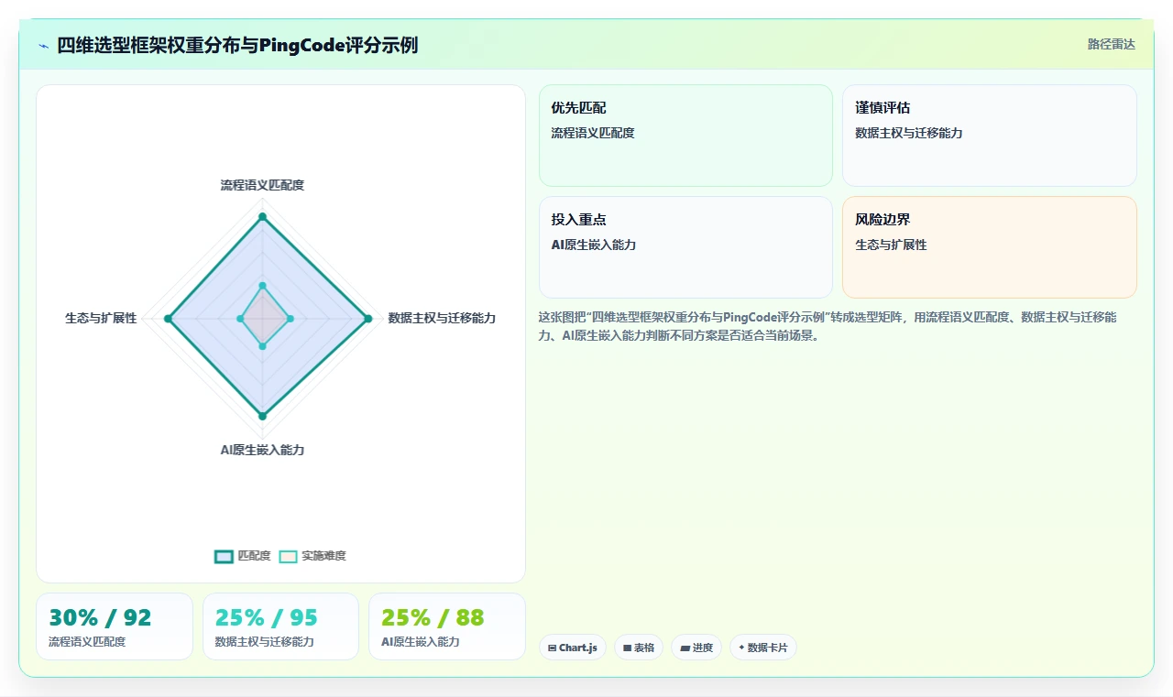Image resolution: width=1173 pixels, height=697 pixels.
Task: Toggle the 实施难度 legend item
Action: (x=312, y=556)
